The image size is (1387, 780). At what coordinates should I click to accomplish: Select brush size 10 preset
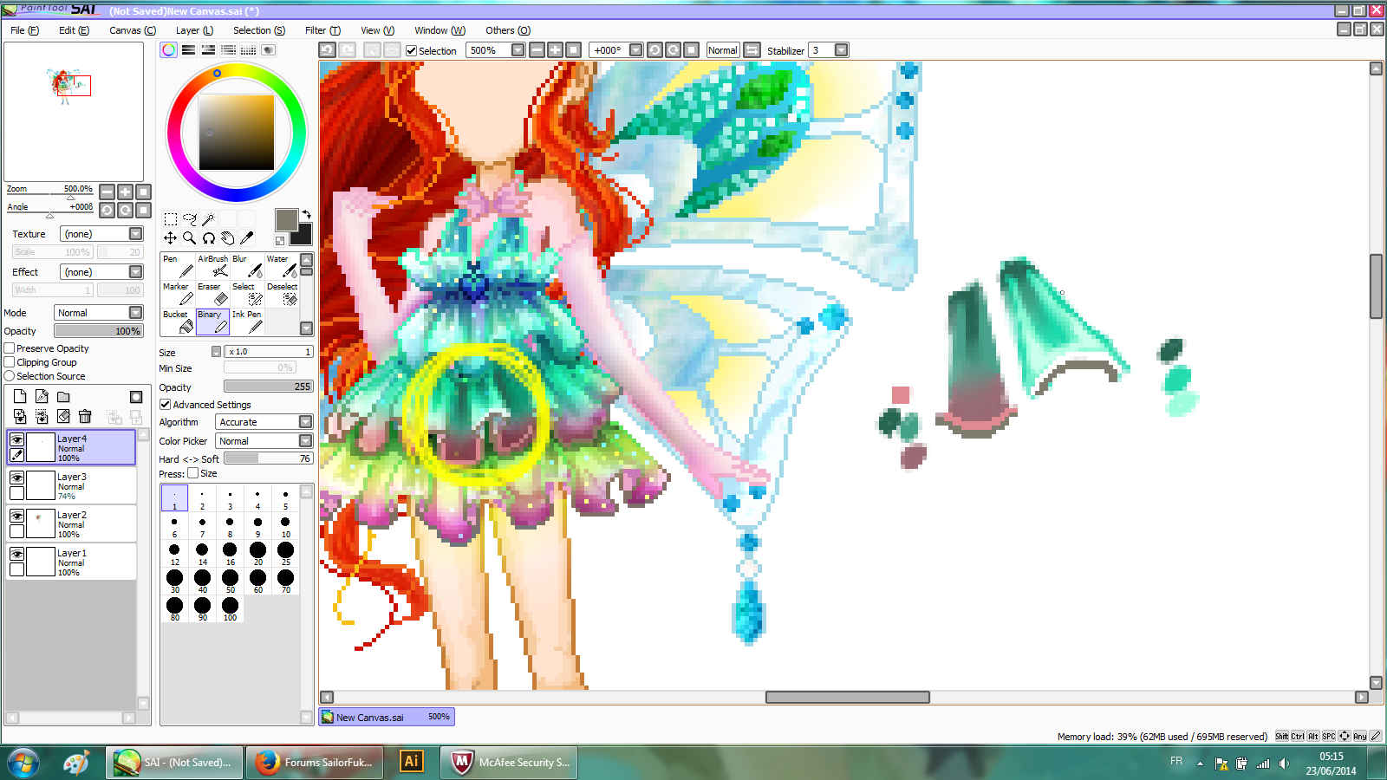coord(285,525)
